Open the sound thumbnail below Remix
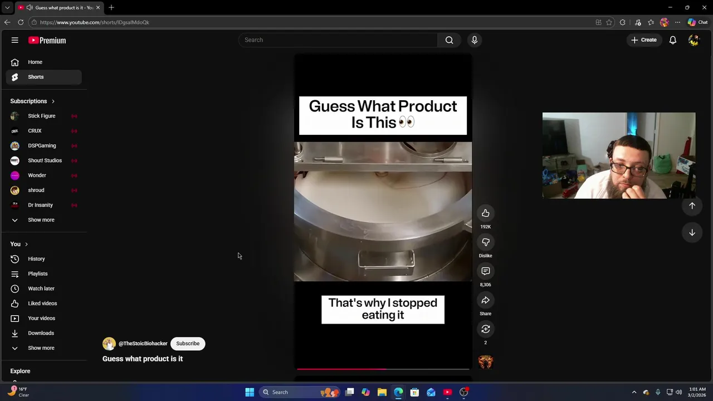The width and height of the screenshot is (713, 401). click(486, 362)
